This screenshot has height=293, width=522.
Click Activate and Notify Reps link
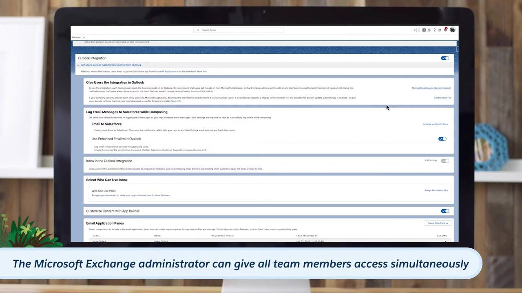(x=436, y=124)
